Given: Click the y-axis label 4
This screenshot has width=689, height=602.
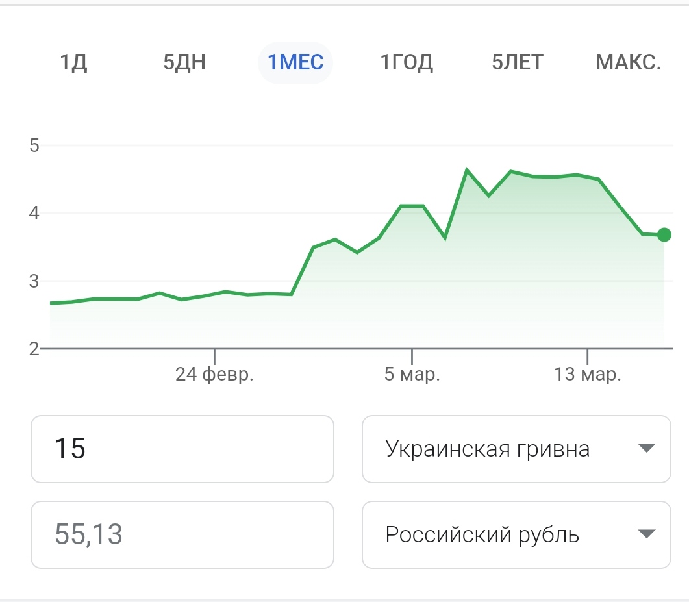Looking at the screenshot, I should 34,213.
